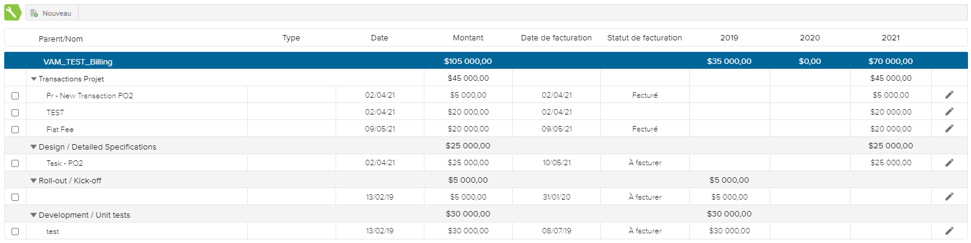
Task: Toggle the Task - PO2 checkbox
Action: 15,163
